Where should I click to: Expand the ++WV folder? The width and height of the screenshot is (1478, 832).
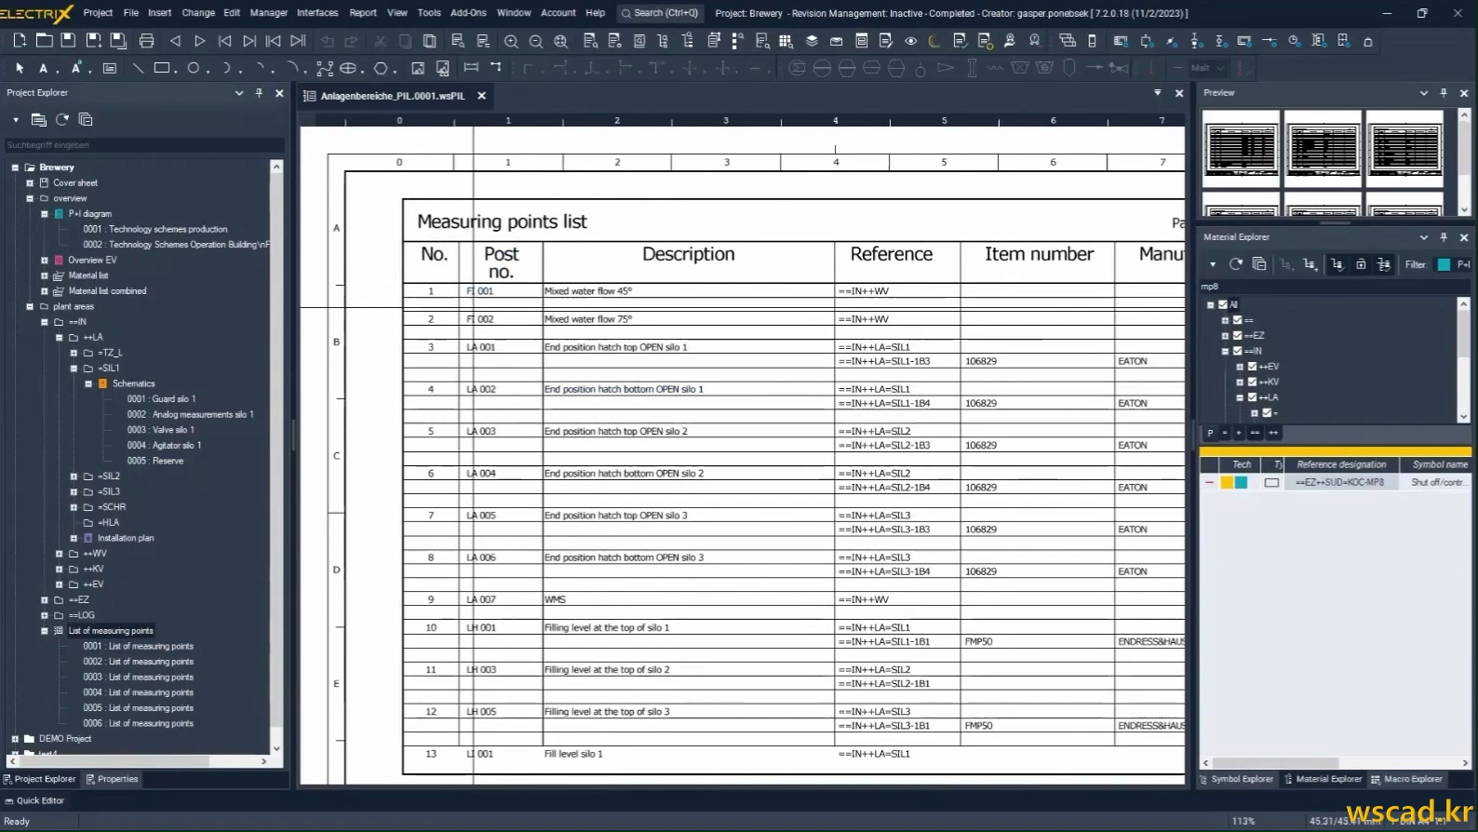coord(60,554)
